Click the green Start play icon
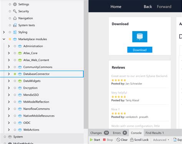The width and height of the screenshot is (182, 144). (x=91, y=140)
